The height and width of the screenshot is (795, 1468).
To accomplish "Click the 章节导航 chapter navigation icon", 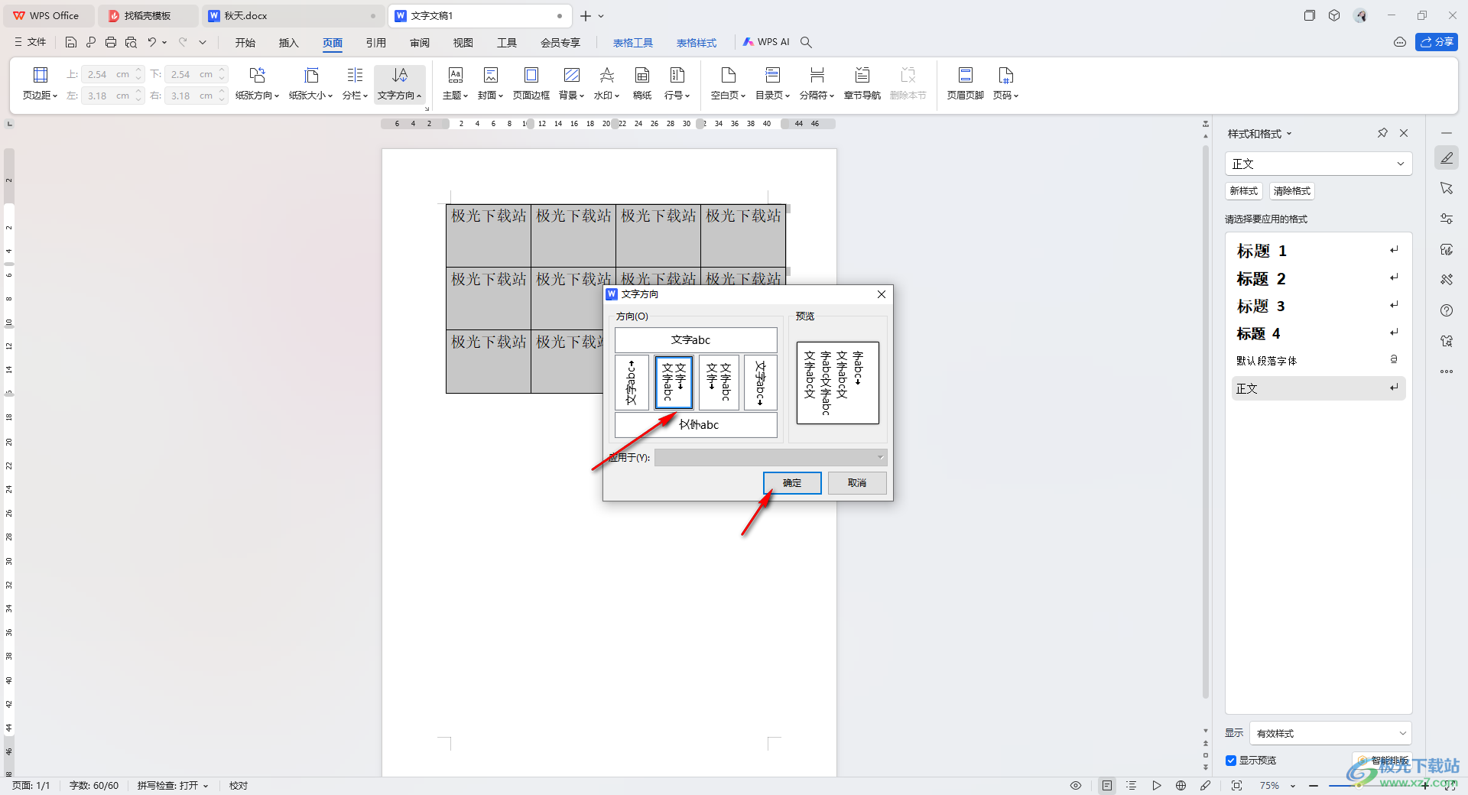I will [862, 83].
